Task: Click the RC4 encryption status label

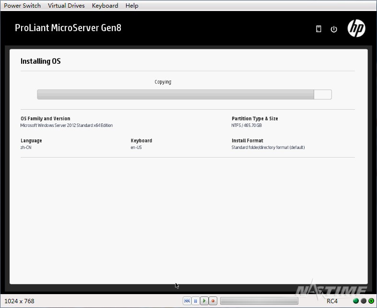Action: [332, 301]
